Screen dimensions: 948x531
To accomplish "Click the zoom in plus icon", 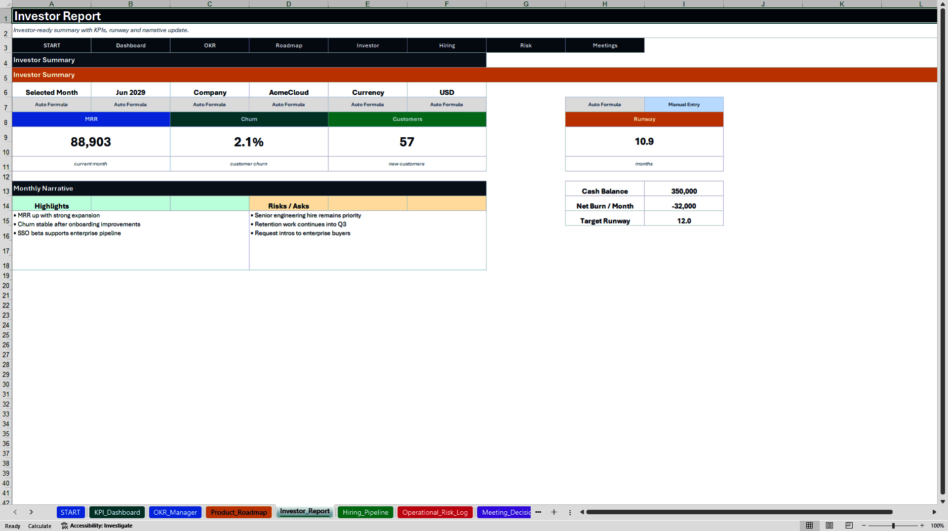I will (x=922, y=526).
